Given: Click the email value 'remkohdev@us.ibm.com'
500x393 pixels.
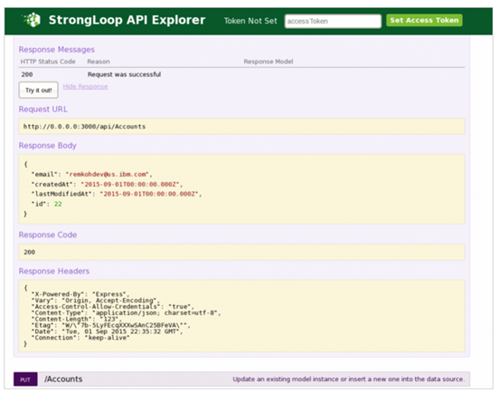Looking at the screenshot, I should 107,174.
